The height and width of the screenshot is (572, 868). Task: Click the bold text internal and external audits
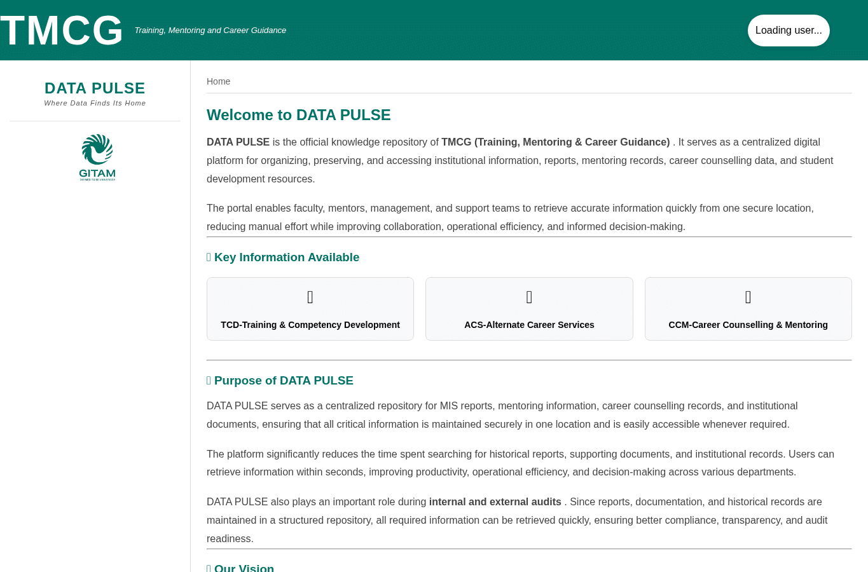click(495, 502)
